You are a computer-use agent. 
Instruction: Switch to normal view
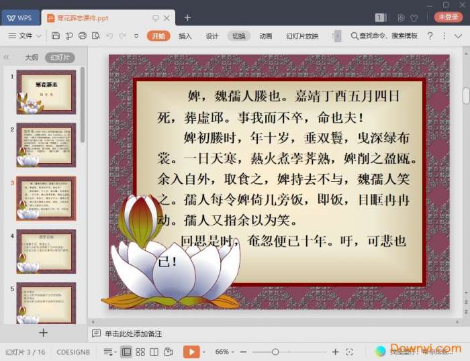126,352
